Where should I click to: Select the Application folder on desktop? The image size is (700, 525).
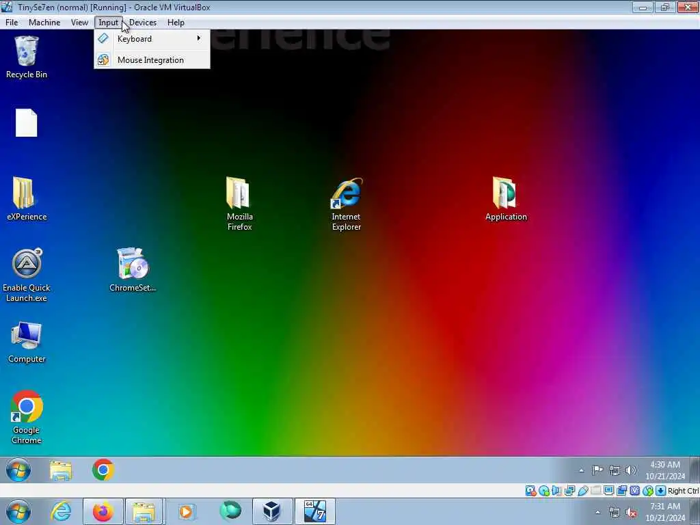pos(506,199)
